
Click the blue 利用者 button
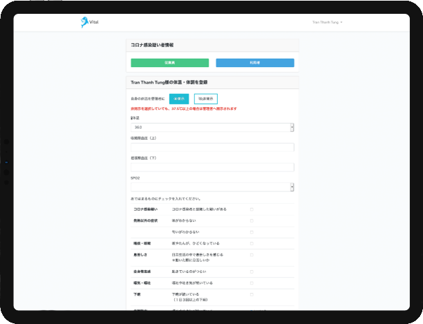point(255,63)
